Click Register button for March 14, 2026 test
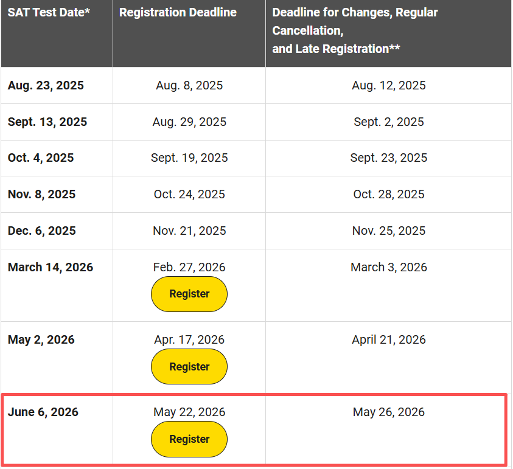 (x=189, y=294)
